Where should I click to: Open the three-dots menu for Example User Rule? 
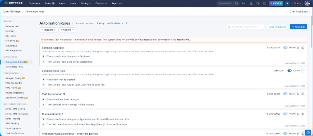[303, 71]
